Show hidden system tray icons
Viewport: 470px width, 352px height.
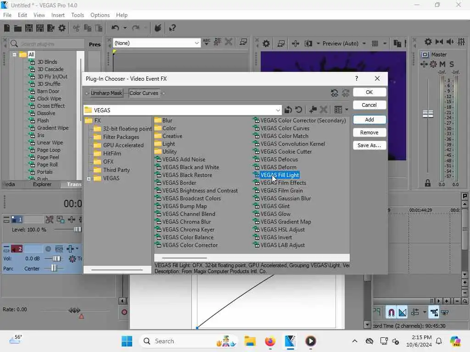[x=355, y=341]
